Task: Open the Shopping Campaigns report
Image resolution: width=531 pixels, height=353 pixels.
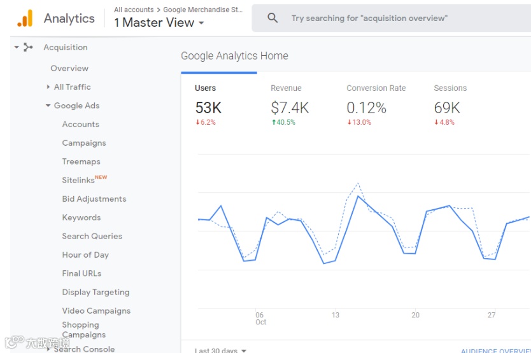Action: [83, 329]
